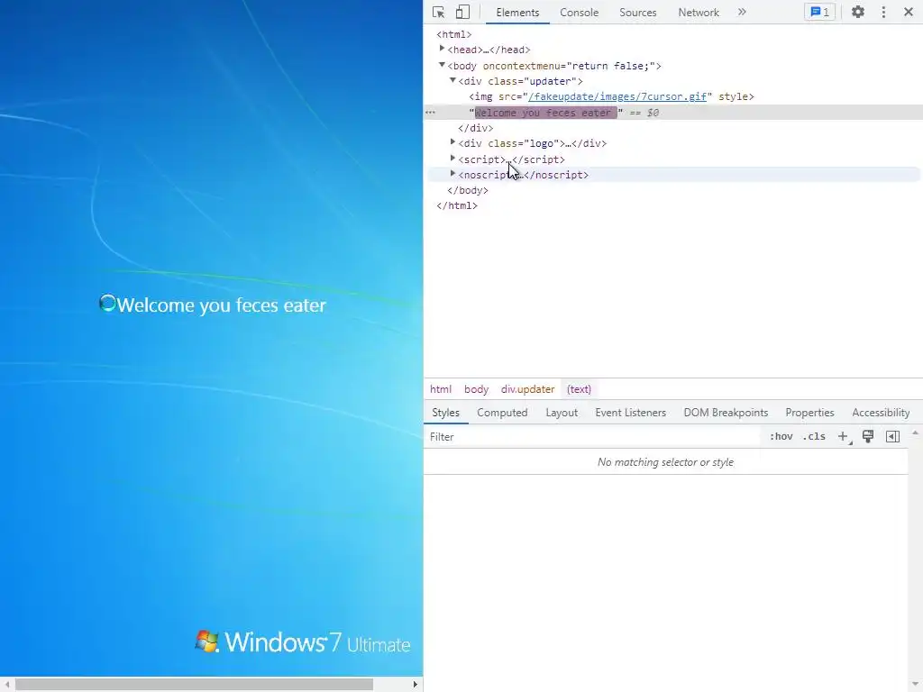The image size is (923, 692).
Task: Toggle the device toolbar icon
Action: [x=462, y=12]
